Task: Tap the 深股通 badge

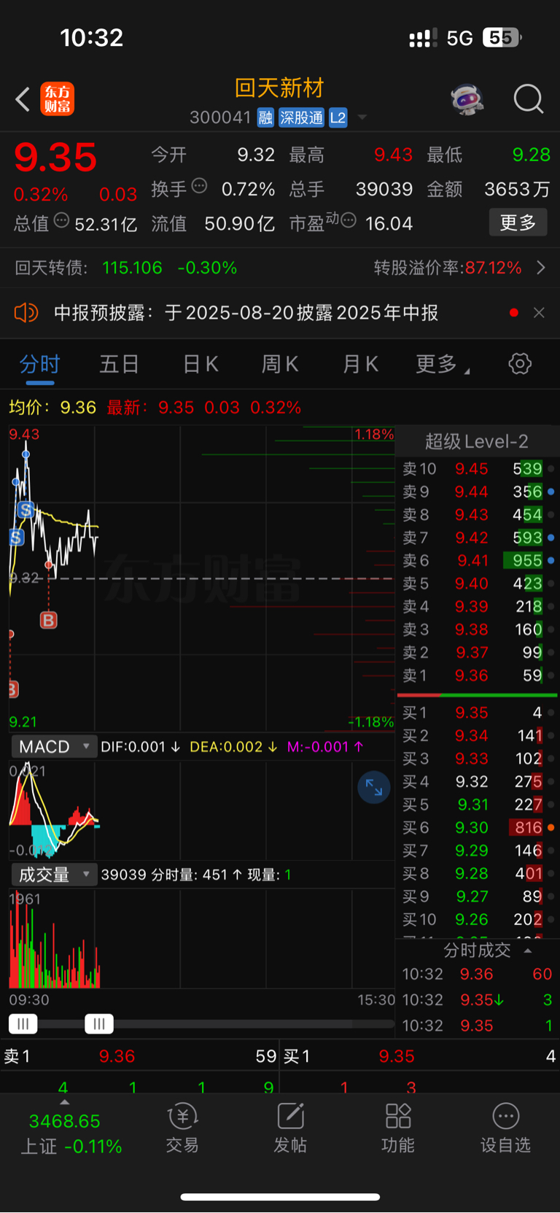Action: (x=301, y=117)
